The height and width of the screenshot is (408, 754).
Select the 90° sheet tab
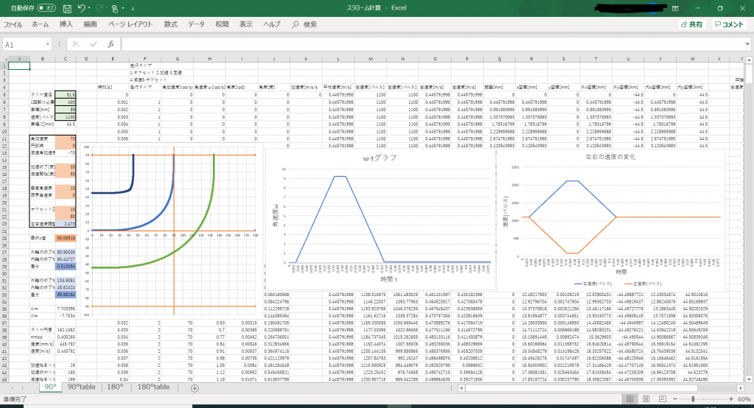[x=50, y=387]
